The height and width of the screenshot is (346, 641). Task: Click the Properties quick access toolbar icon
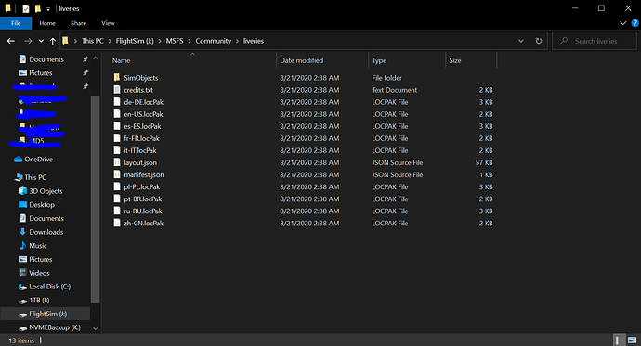click(26, 8)
